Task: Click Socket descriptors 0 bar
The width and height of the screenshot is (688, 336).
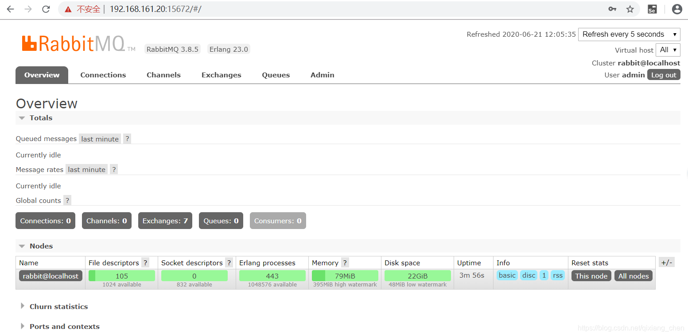Action: 194,276
